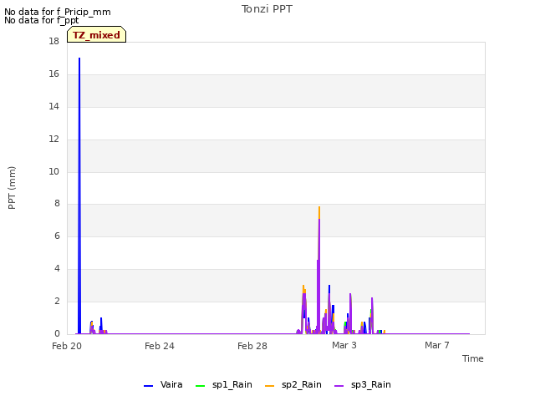Click the blue Vaira legend swatch
This screenshot has width=535, height=401.
click(x=149, y=386)
